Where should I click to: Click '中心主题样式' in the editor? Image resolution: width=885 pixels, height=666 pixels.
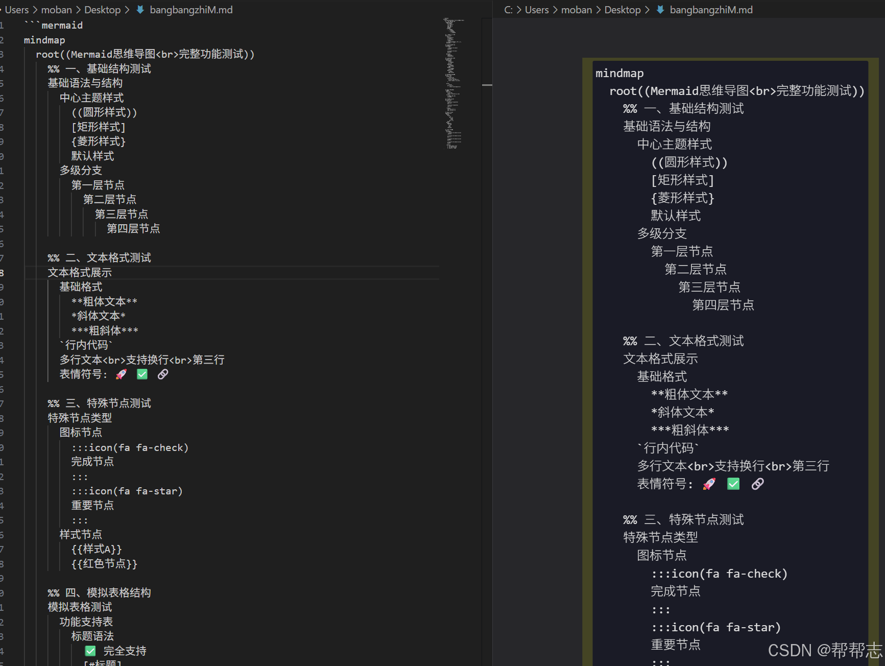[91, 98]
